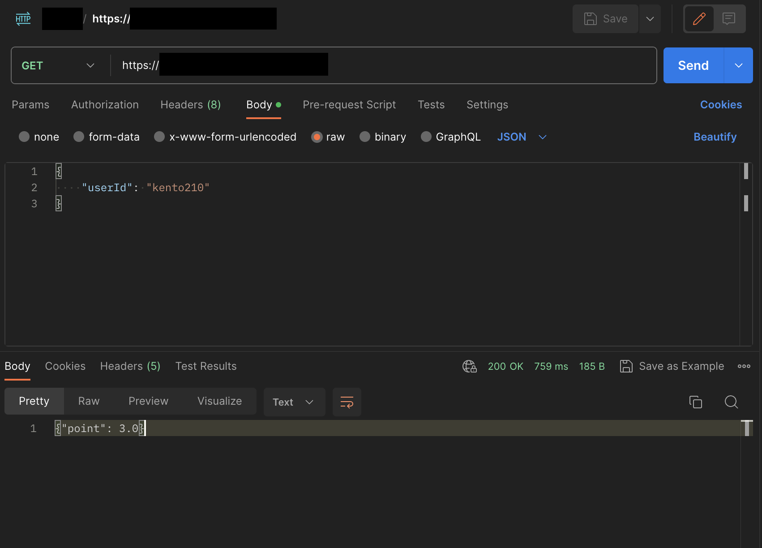
Task: Open the three-dot response options menu
Action: click(x=744, y=366)
